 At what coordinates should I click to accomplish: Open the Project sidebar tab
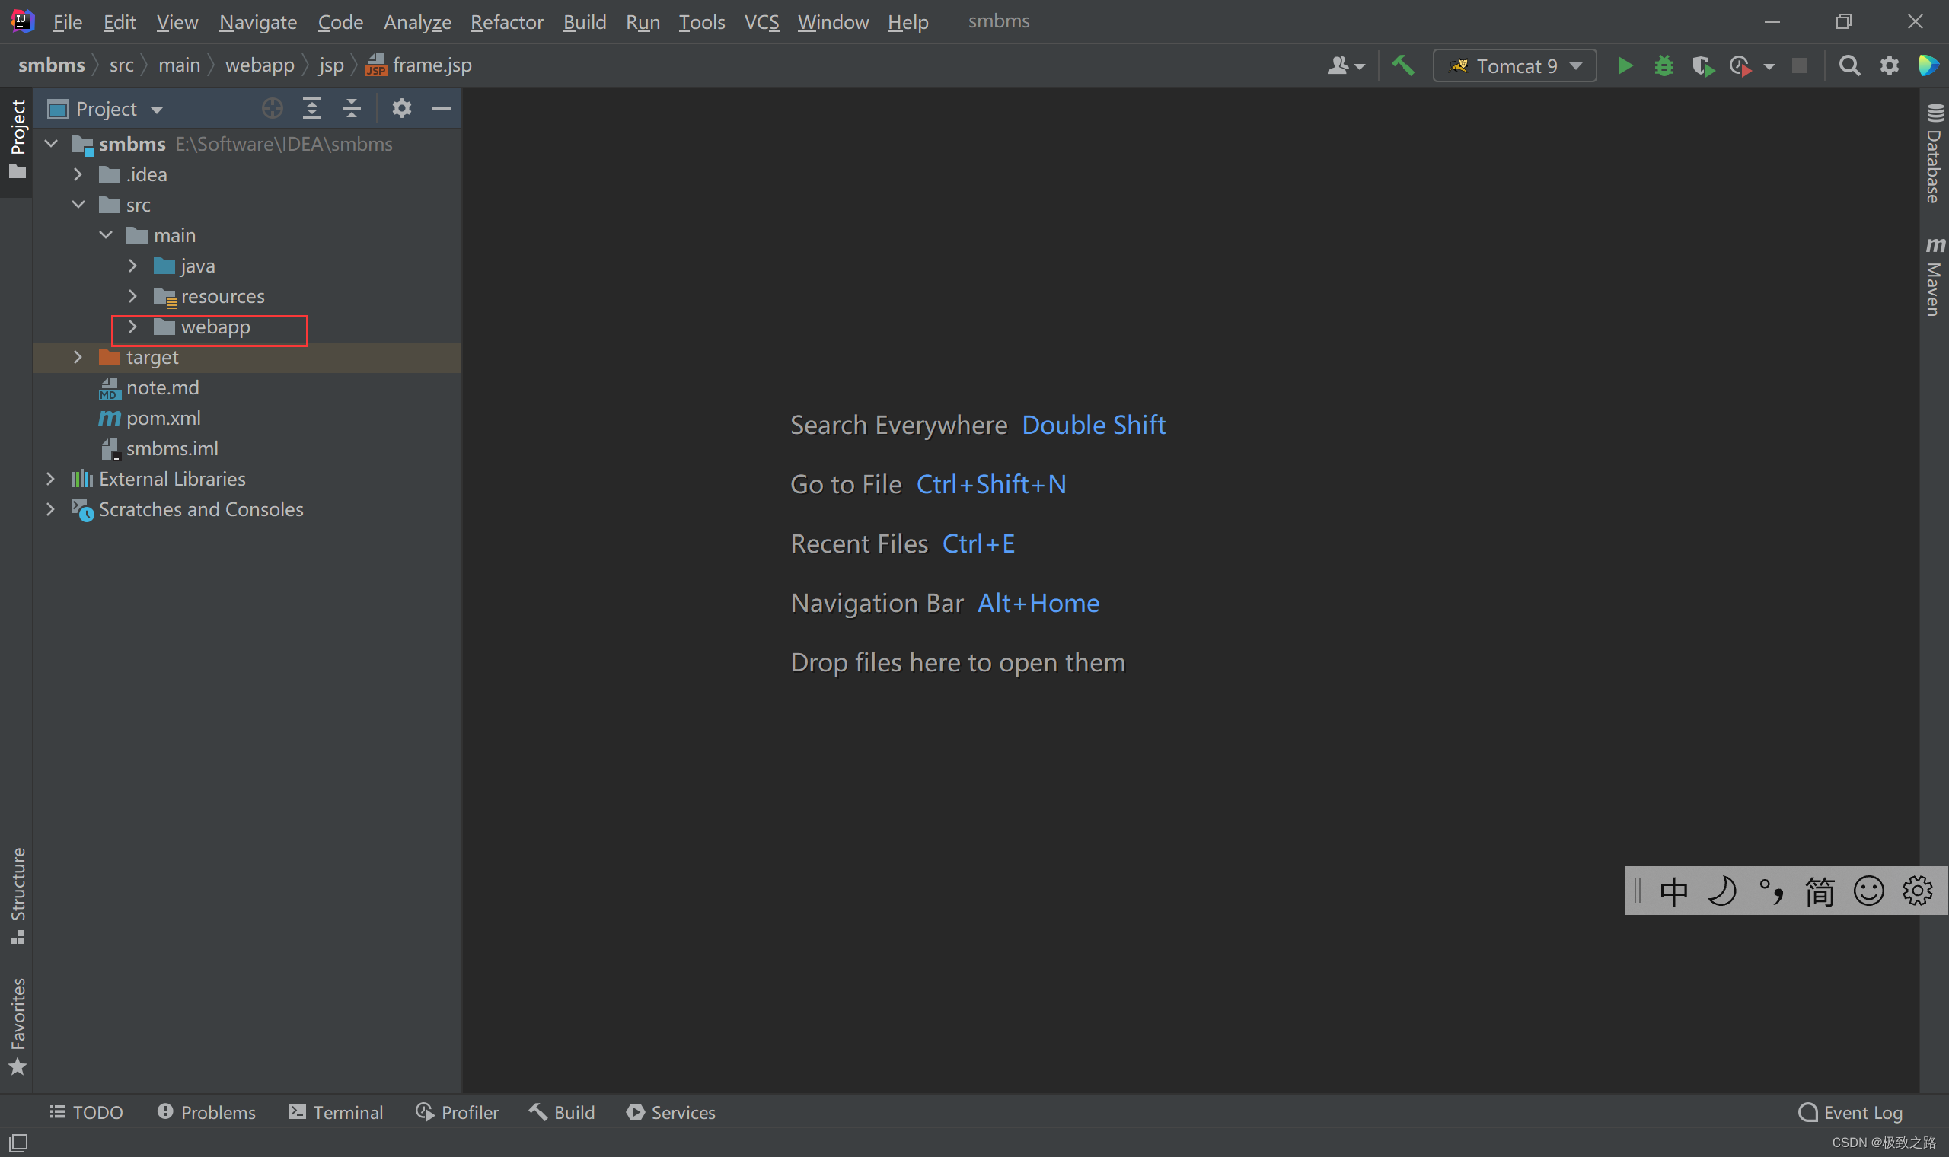(x=18, y=140)
